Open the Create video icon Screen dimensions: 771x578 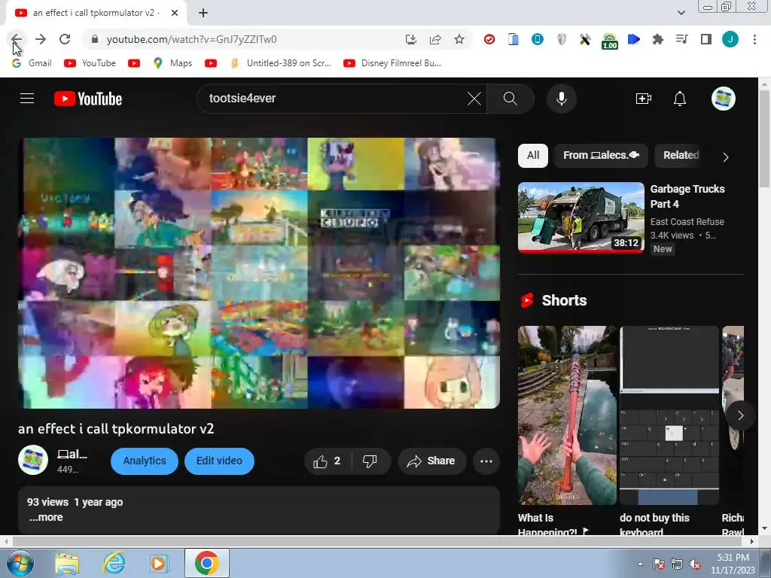click(644, 99)
